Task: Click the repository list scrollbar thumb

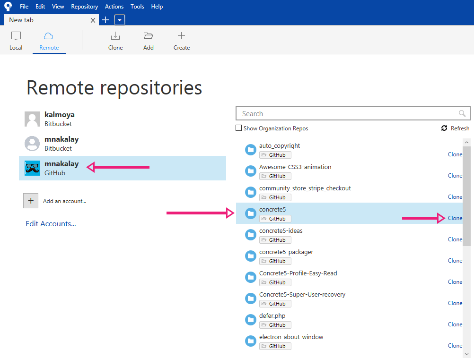Action: tap(466, 196)
